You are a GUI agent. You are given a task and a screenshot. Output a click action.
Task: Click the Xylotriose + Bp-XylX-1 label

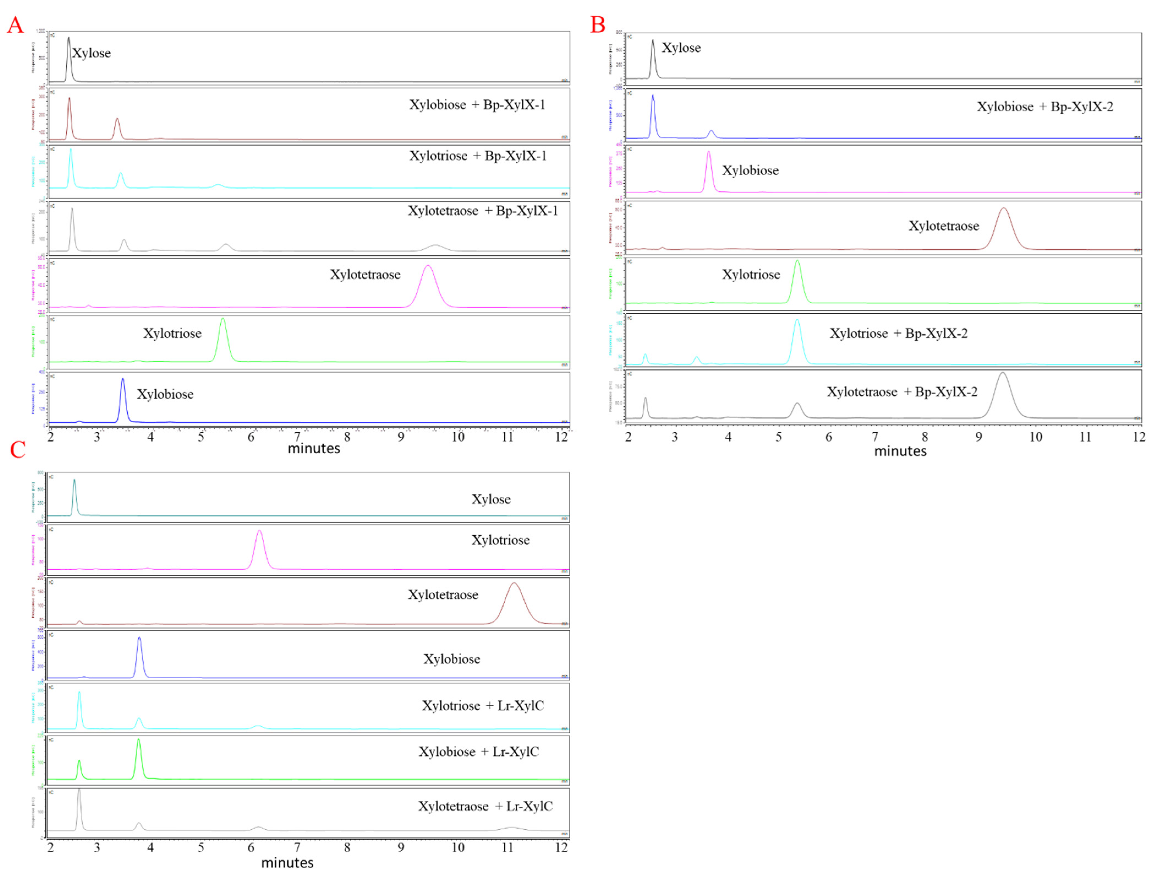tap(477, 156)
